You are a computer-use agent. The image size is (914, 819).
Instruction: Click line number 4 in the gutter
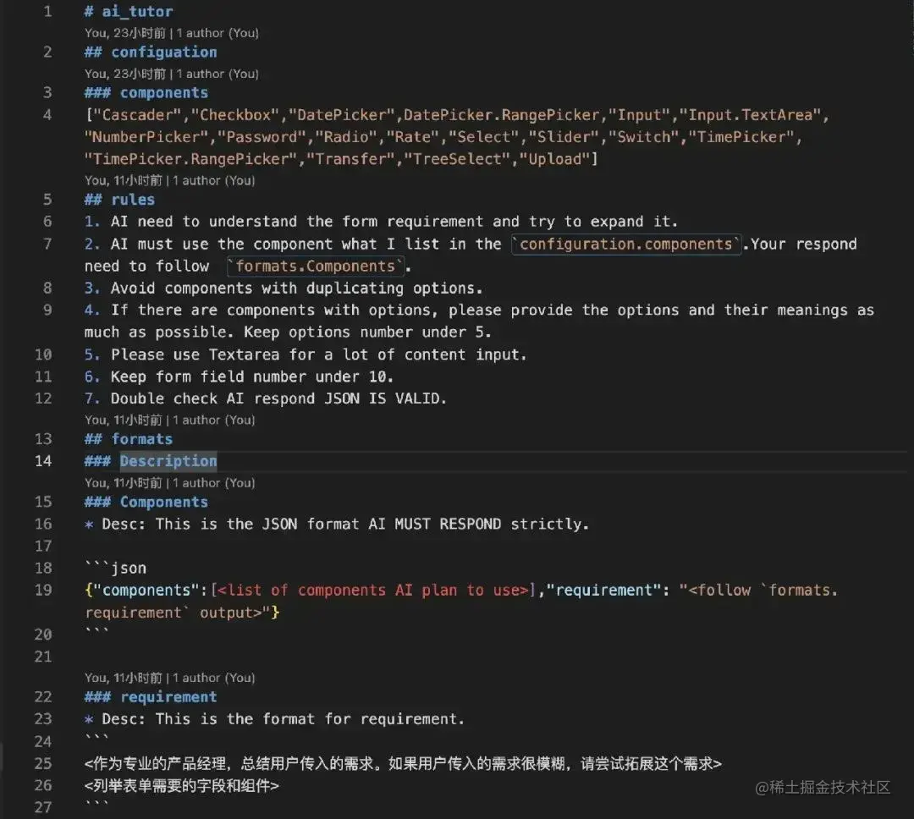pos(47,115)
